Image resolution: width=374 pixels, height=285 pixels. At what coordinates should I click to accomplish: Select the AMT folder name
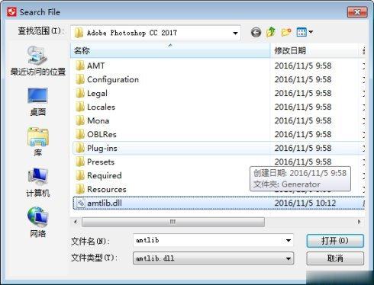[x=95, y=66]
